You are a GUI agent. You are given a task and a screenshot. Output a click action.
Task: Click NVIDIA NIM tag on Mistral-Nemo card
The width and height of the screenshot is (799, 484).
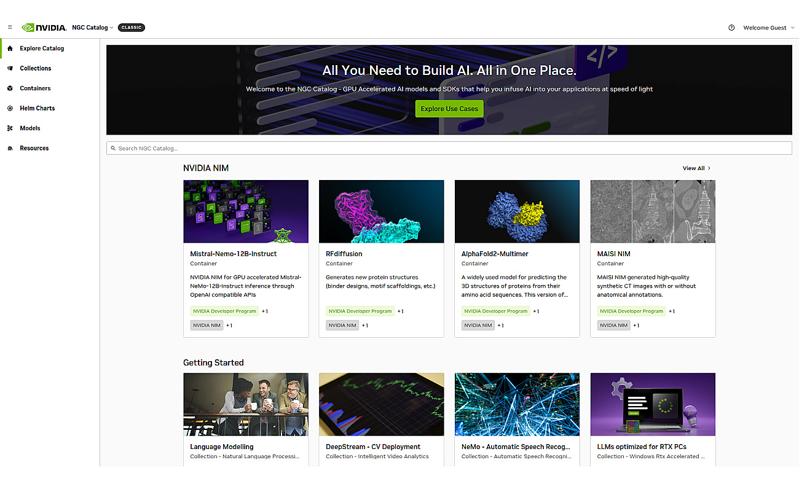(207, 326)
